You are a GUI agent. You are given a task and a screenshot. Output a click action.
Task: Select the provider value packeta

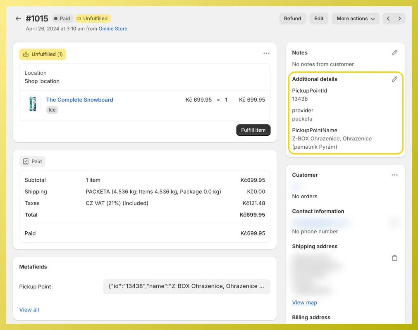(x=302, y=119)
